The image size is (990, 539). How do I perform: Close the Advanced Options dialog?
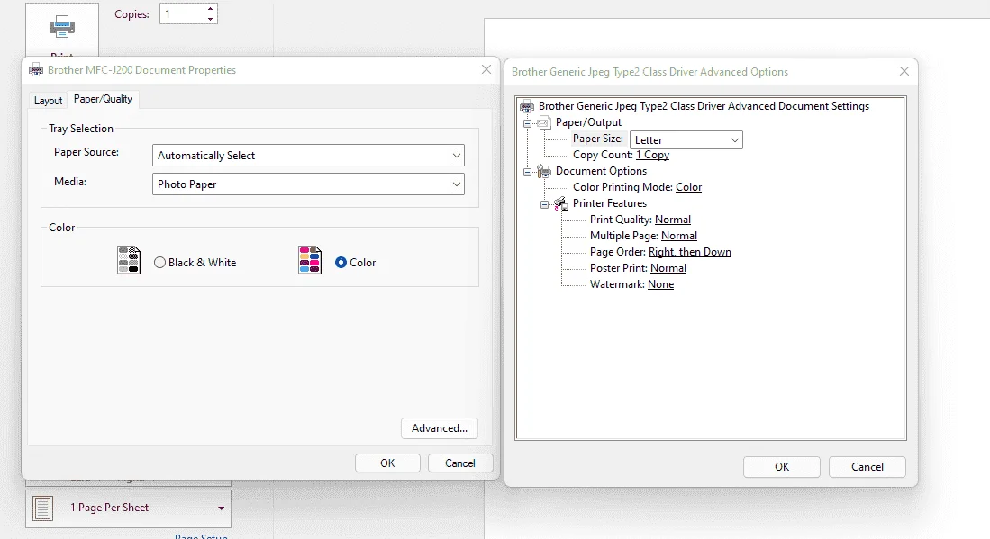point(904,71)
